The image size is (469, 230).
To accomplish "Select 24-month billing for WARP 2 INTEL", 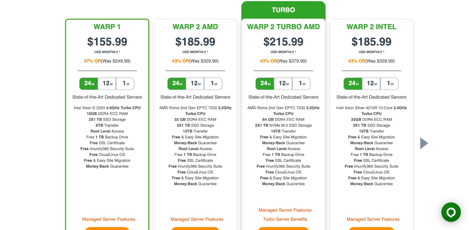I will (x=353, y=84).
